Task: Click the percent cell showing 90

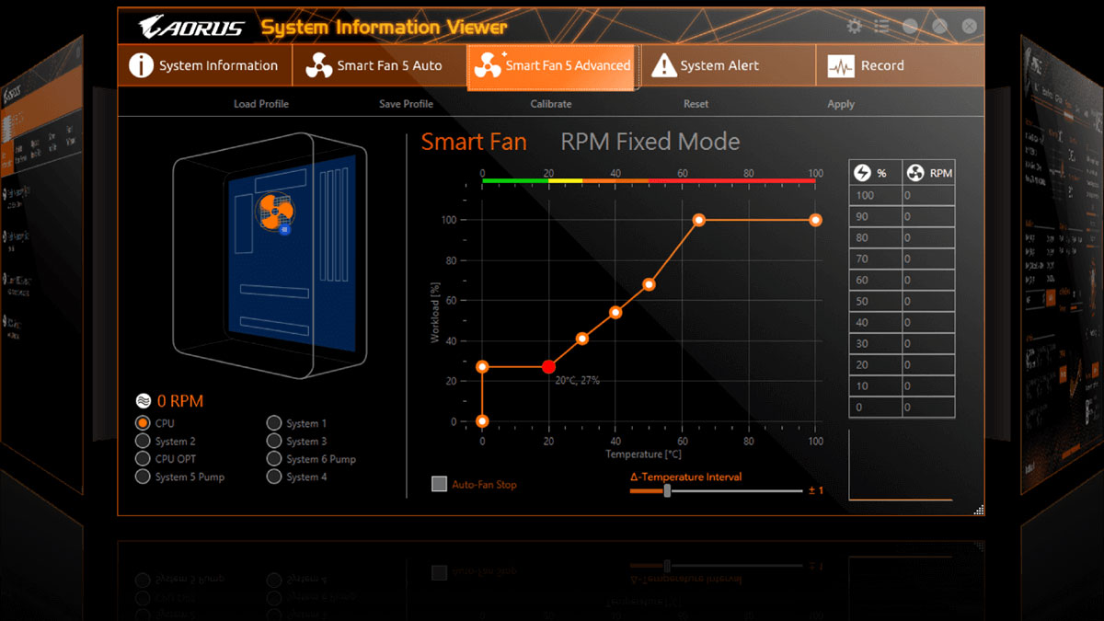Action: pos(875,217)
